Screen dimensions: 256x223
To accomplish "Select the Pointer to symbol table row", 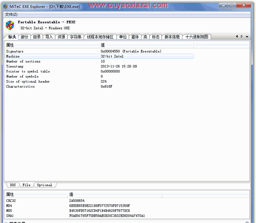I will coord(99,71).
